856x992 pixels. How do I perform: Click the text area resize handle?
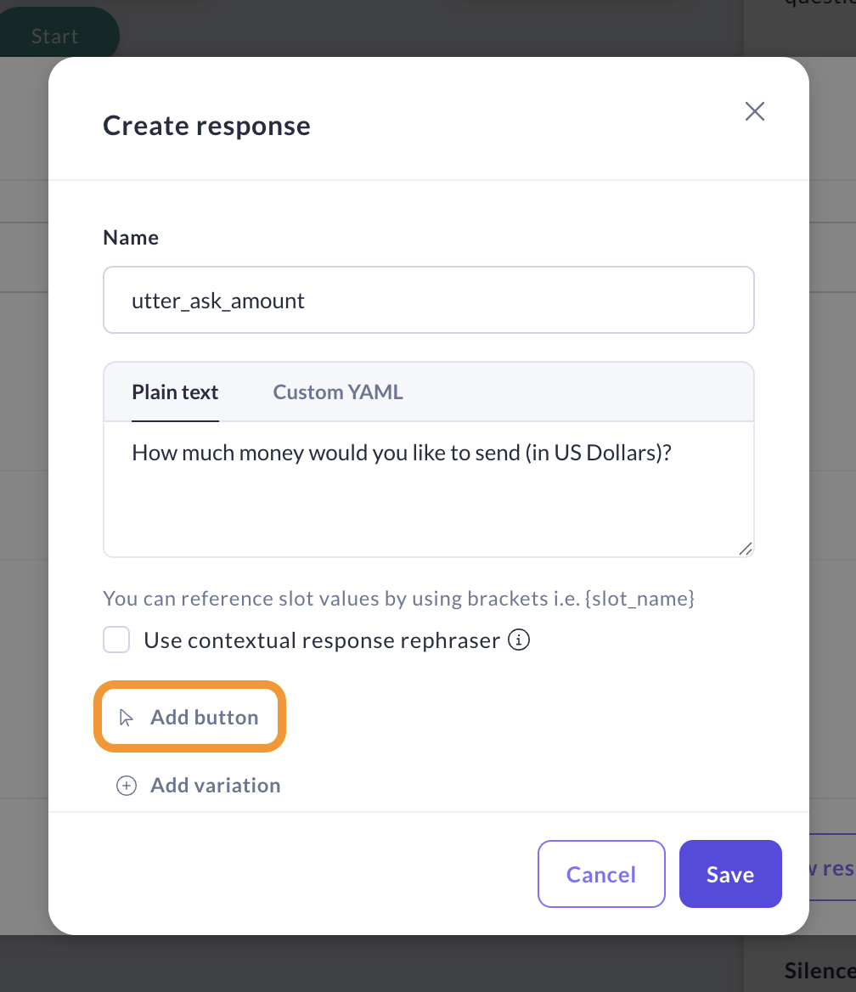[x=745, y=549]
